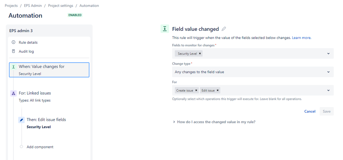Viewport: 343px width, 160px height.
Task: Click the Audit log document icon
Action: click(13, 51)
